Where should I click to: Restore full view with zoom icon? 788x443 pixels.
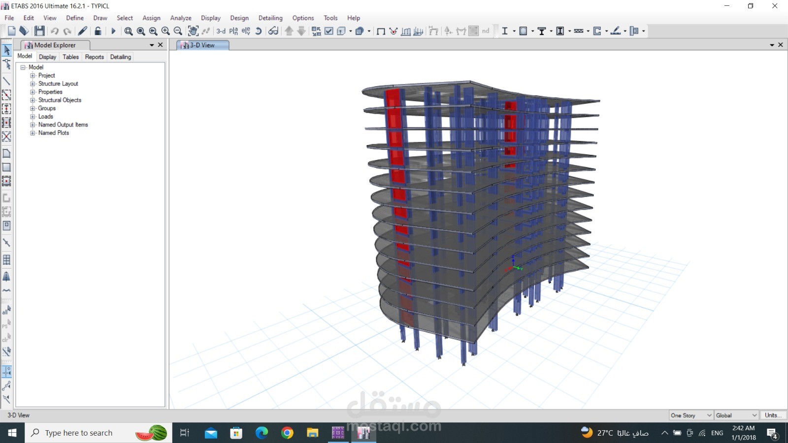pyautogui.click(x=141, y=31)
